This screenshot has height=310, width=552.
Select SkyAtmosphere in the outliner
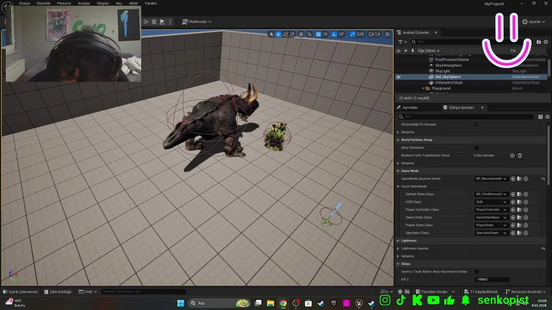(x=448, y=65)
